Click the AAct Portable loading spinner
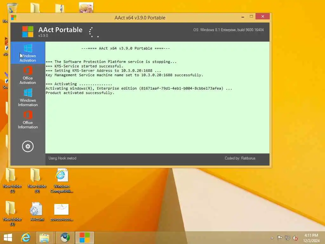The width and height of the screenshot is (325, 244). tap(94, 32)
